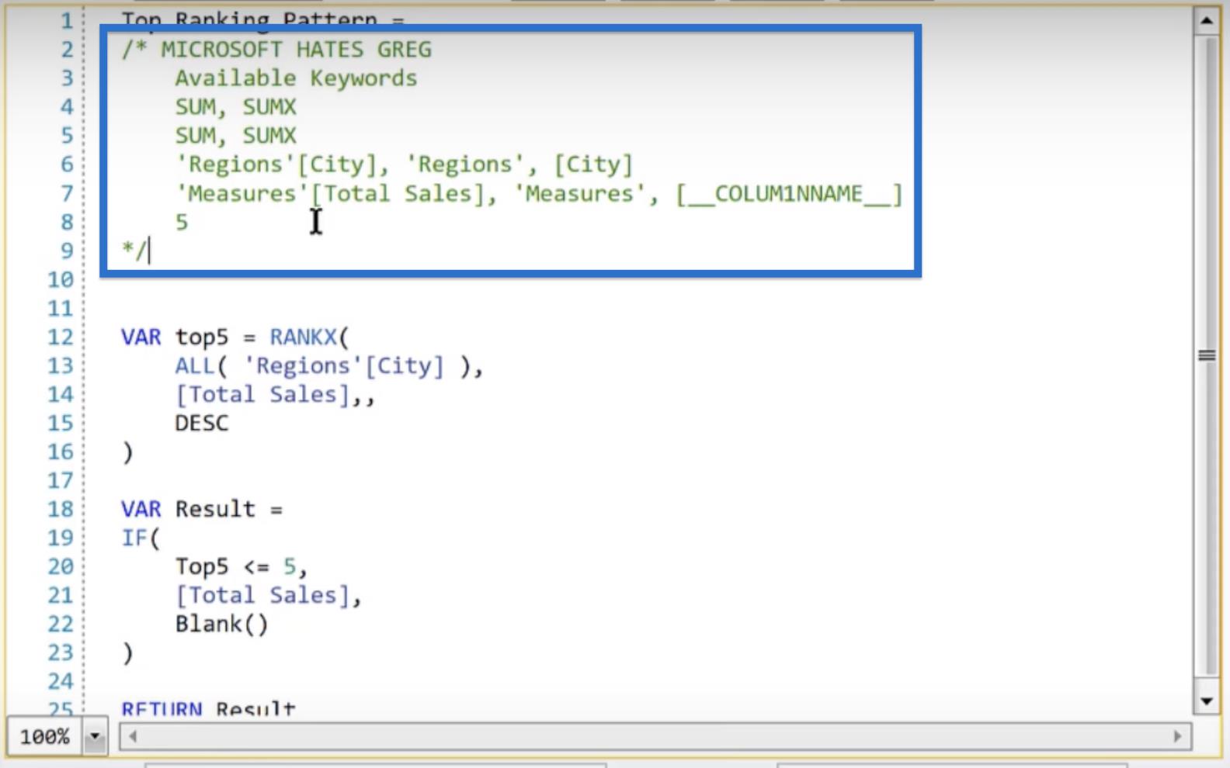Click the vertical scrollbar thumb grip
The image size is (1230, 768).
pyautogui.click(x=1206, y=355)
